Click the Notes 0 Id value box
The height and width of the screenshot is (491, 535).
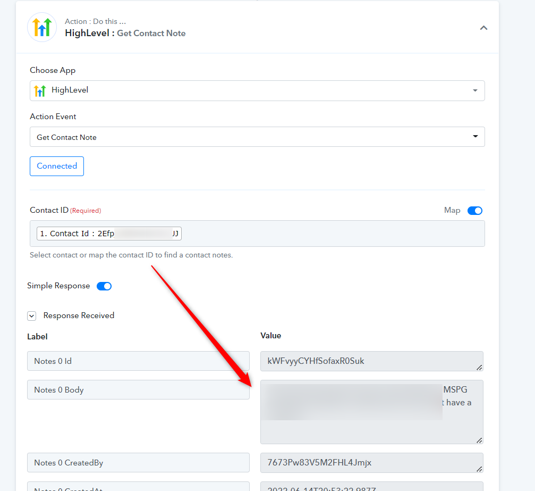[371, 361]
